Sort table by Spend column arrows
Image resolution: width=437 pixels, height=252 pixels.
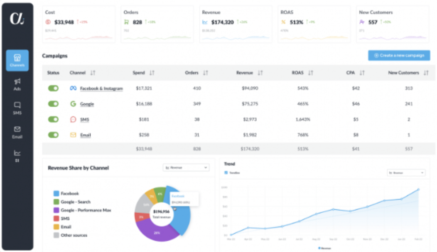coord(152,73)
